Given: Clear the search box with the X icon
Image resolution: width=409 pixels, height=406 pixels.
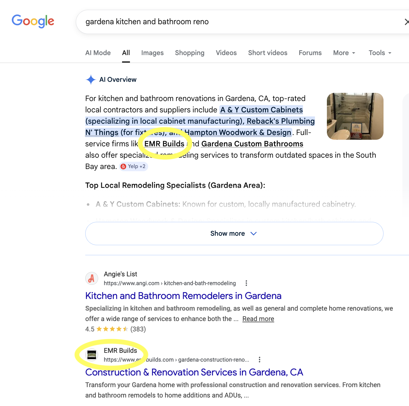Looking at the screenshot, I should click(406, 22).
